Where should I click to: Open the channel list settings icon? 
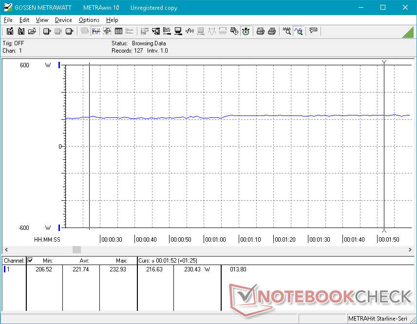[x=167, y=31]
